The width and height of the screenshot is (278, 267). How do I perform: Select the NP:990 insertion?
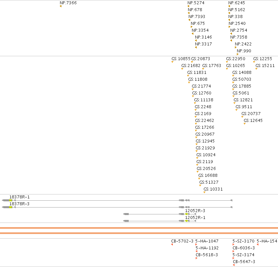(244, 51)
